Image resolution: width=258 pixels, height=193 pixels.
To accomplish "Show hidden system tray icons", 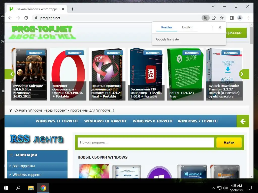I will coord(213,188).
